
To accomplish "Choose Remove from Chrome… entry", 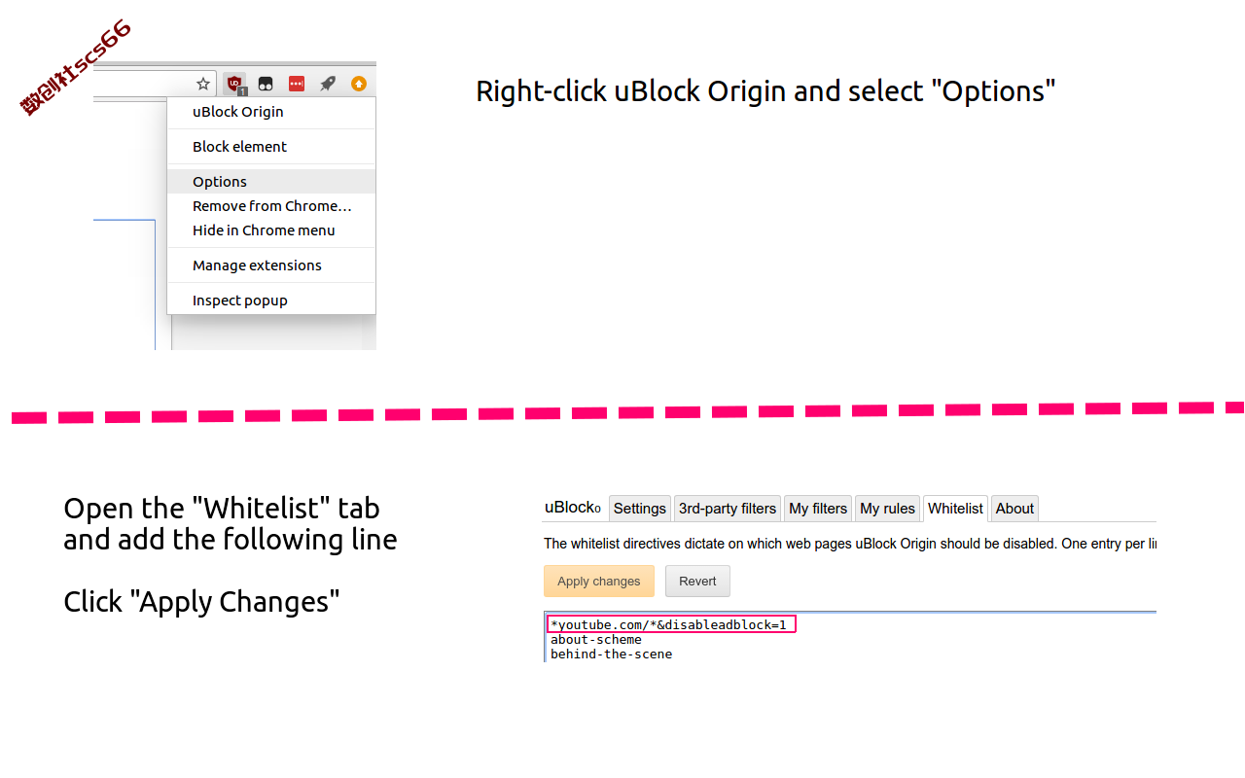I will pos(271,206).
